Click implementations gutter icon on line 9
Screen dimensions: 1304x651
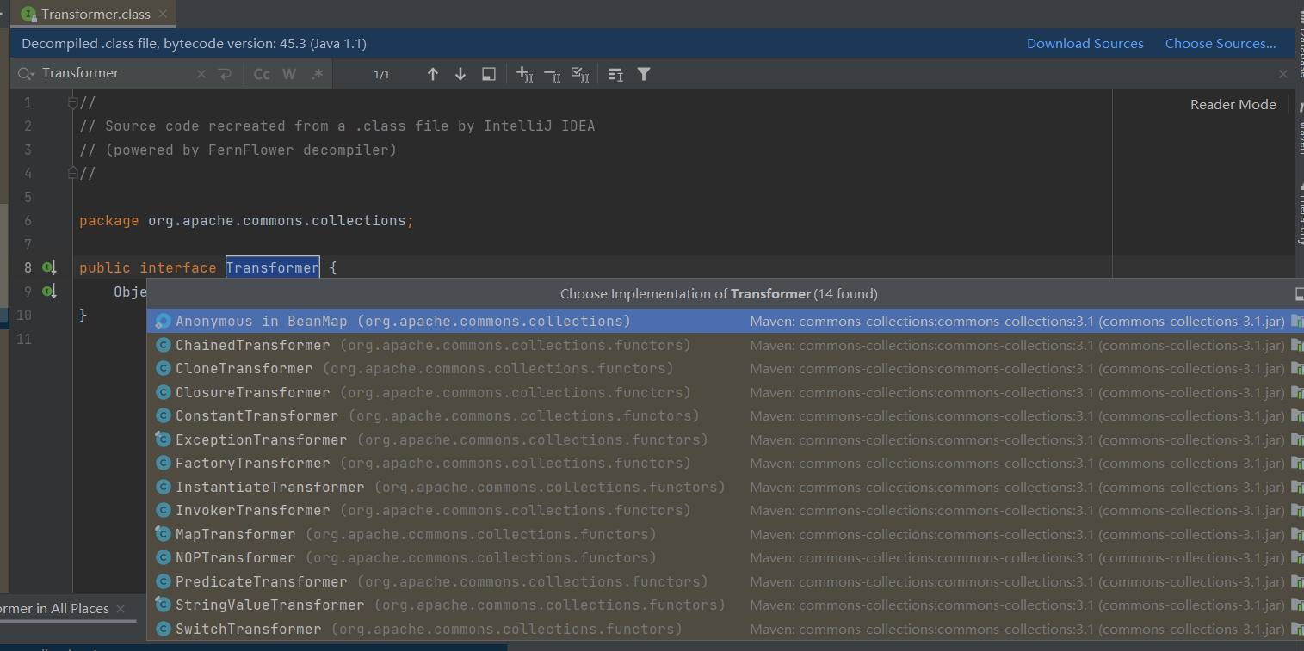(x=50, y=291)
